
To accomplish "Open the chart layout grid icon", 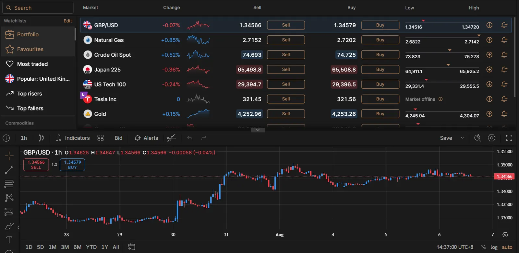I will pyautogui.click(x=101, y=138).
